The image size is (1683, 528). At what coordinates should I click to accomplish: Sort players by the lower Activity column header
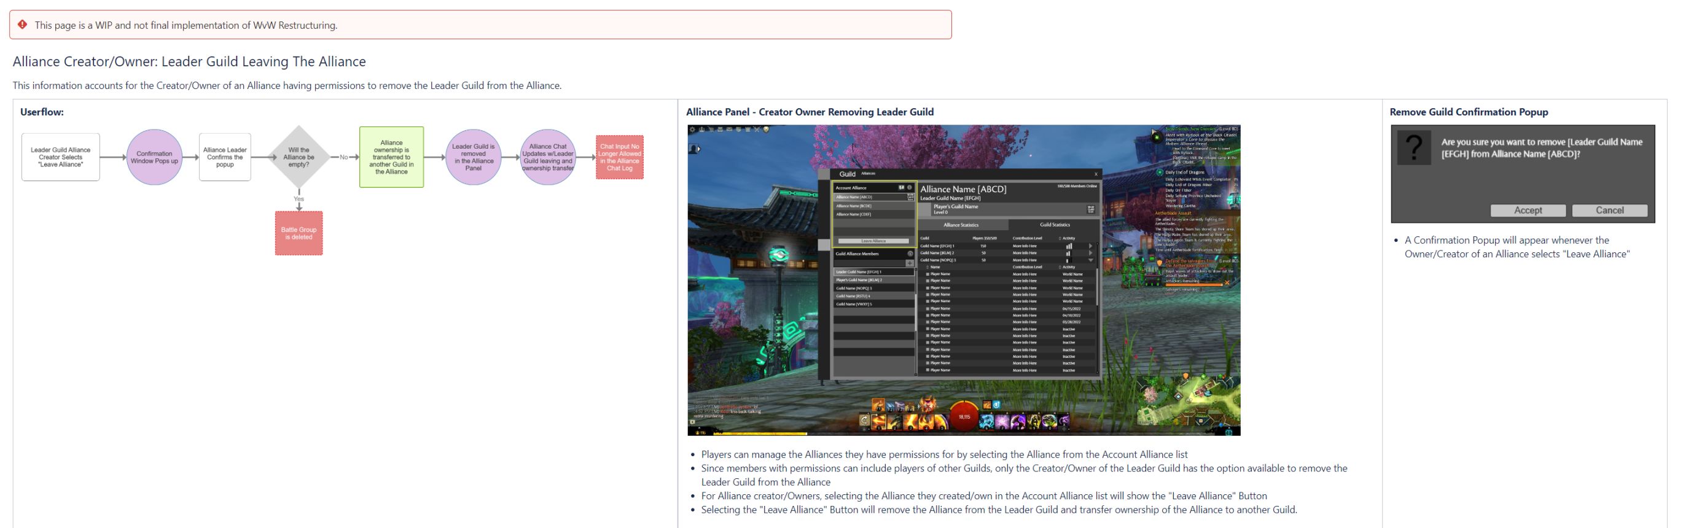[x=1068, y=267]
